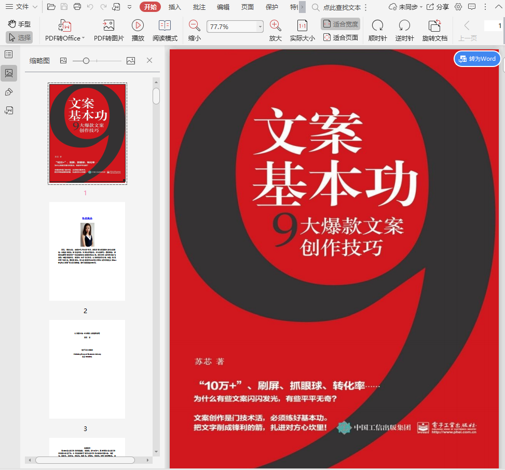Open the 旋转文档 rotate document tool

[434, 30]
